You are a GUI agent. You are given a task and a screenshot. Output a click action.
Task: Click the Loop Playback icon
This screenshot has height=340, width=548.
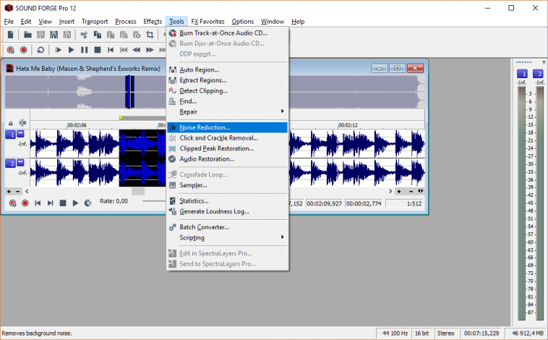pyautogui.click(x=41, y=50)
